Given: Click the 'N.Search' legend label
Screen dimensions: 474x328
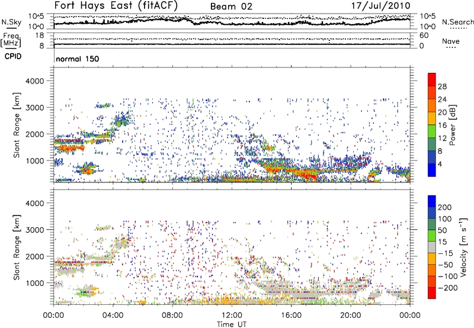Looking at the screenshot, I should [x=457, y=22].
